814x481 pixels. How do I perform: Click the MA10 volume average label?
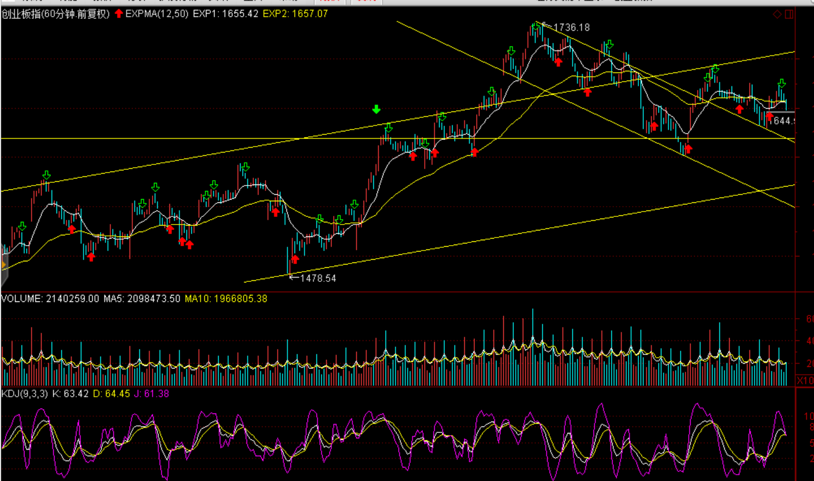[x=226, y=299]
